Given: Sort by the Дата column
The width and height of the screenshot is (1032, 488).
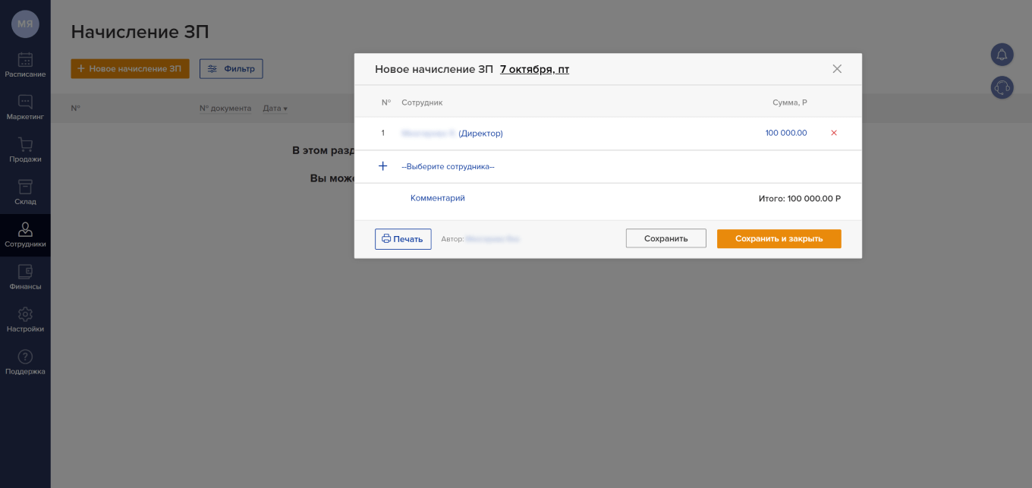Looking at the screenshot, I should click(275, 109).
